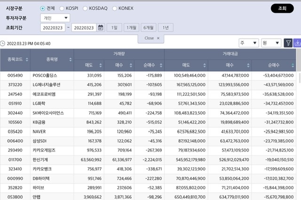Sort by 종목명 column arrows
This screenshot has width=301, height=200.
(71, 60)
